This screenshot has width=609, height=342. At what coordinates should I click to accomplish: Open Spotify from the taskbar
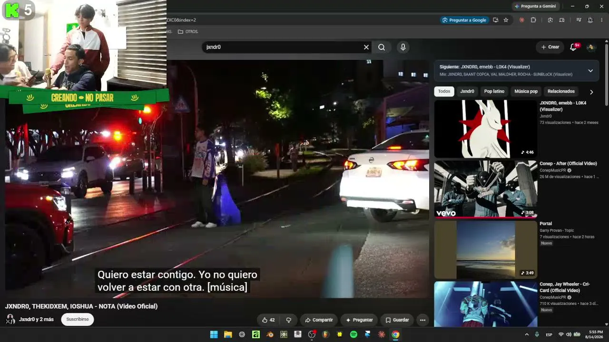(x=354, y=334)
